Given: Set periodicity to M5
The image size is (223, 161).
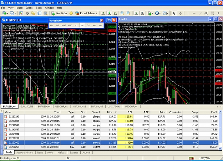Looking at the screenshot, I should [57, 26].
